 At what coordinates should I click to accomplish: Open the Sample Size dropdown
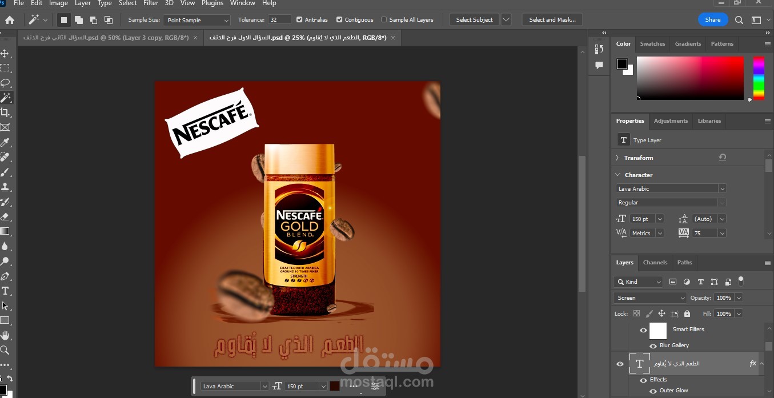[x=196, y=20]
